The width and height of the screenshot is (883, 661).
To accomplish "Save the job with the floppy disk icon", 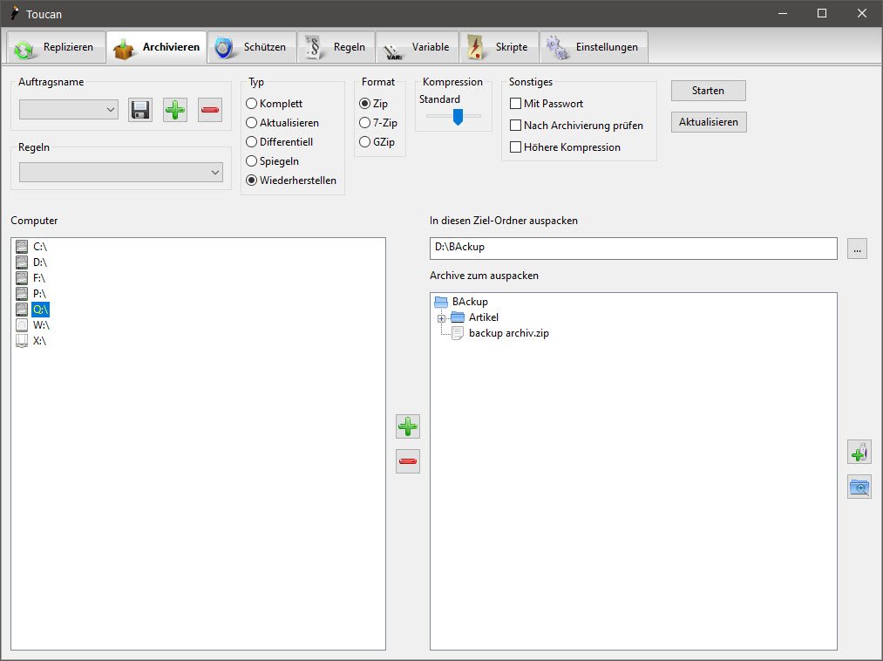I will click(140, 110).
